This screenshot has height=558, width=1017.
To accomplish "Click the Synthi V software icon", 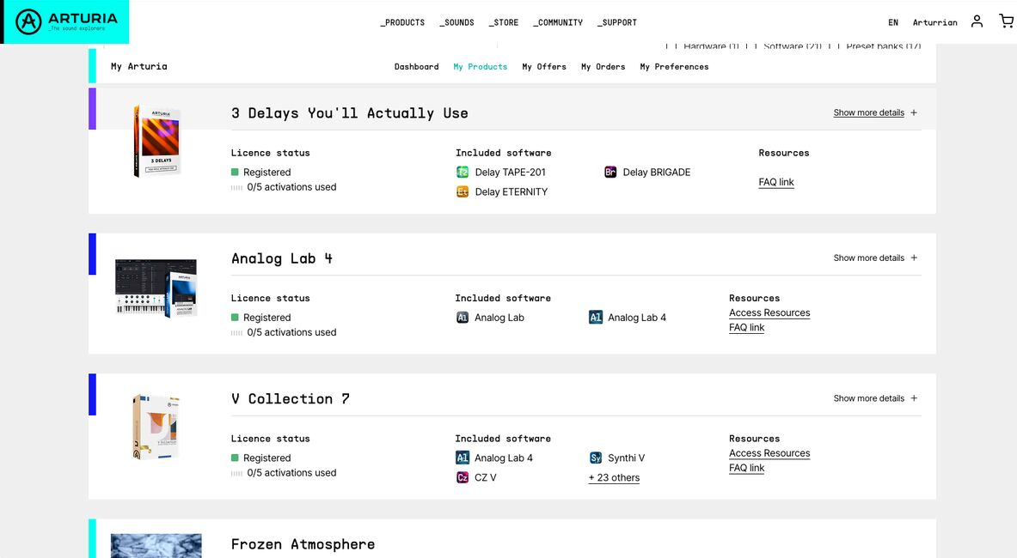I will [596, 458].
